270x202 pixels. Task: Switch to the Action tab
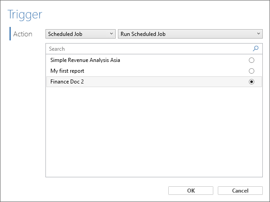[23, 34]
